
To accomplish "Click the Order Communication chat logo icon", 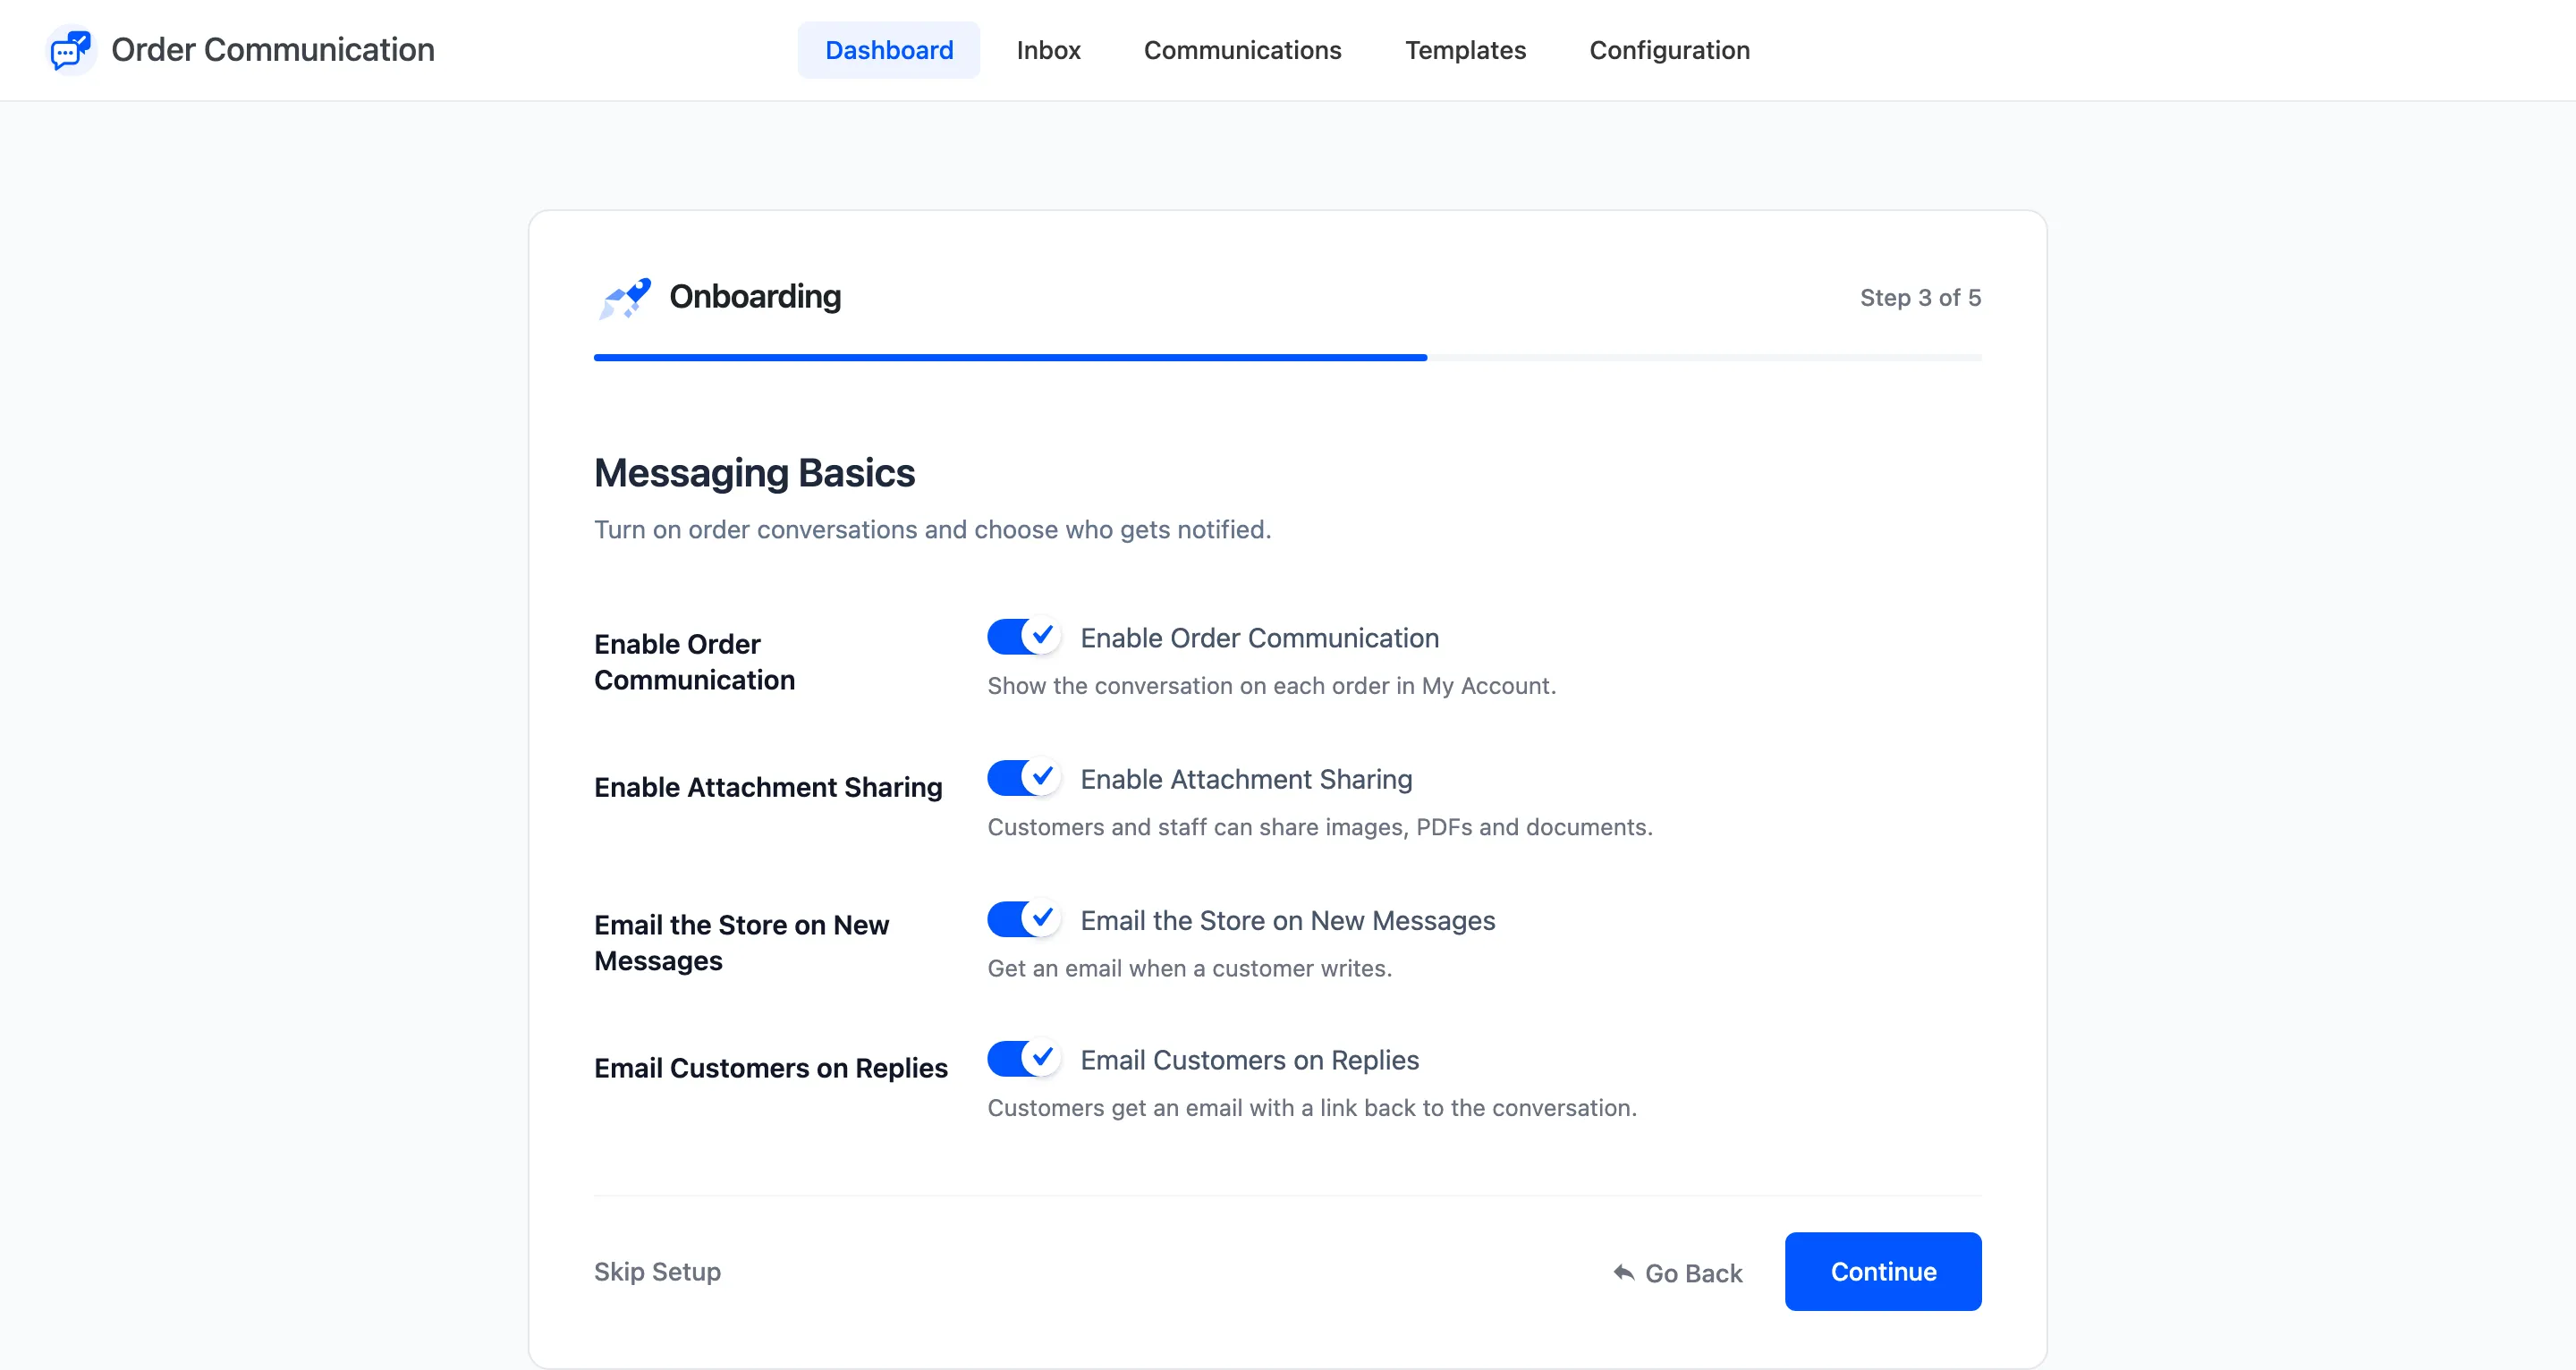I will 71,50.
